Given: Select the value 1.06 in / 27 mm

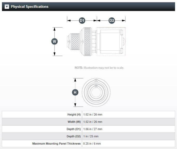Looking at the screenshot, I should pyautogui.click(x=93, y=129).
